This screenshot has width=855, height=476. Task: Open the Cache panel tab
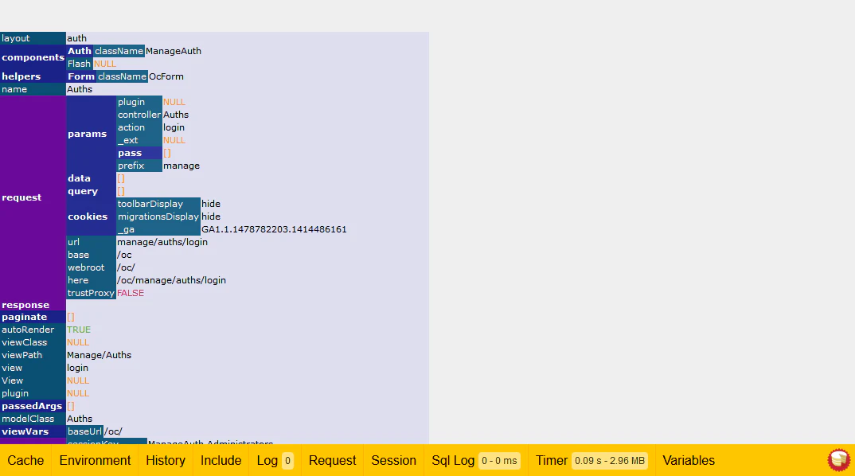point(25,461)
